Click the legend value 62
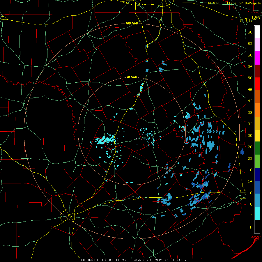This screenshot has width=262, height=262. click(250, 44)
